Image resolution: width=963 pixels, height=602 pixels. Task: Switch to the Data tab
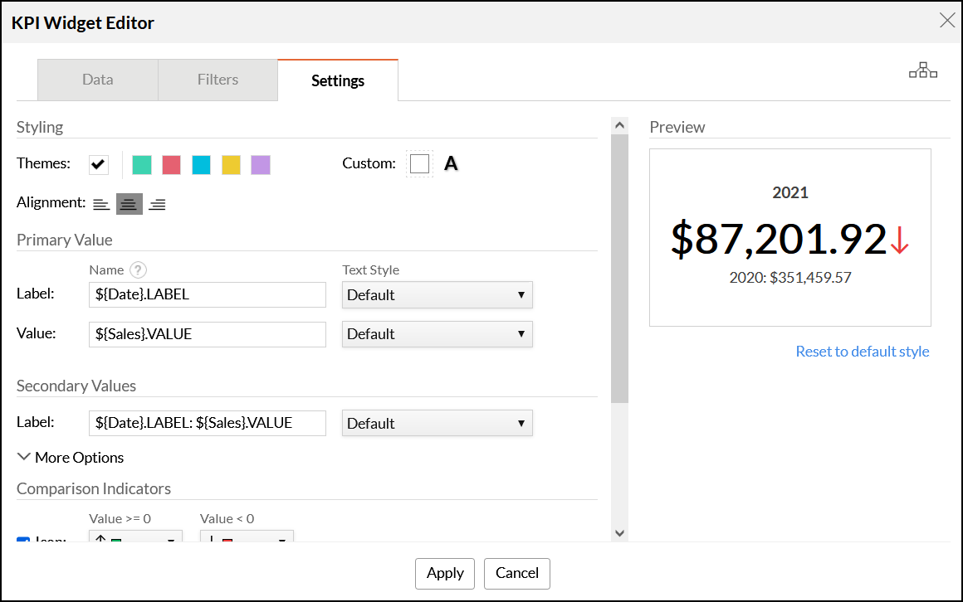pyautogui.click(x=98, y=80)
